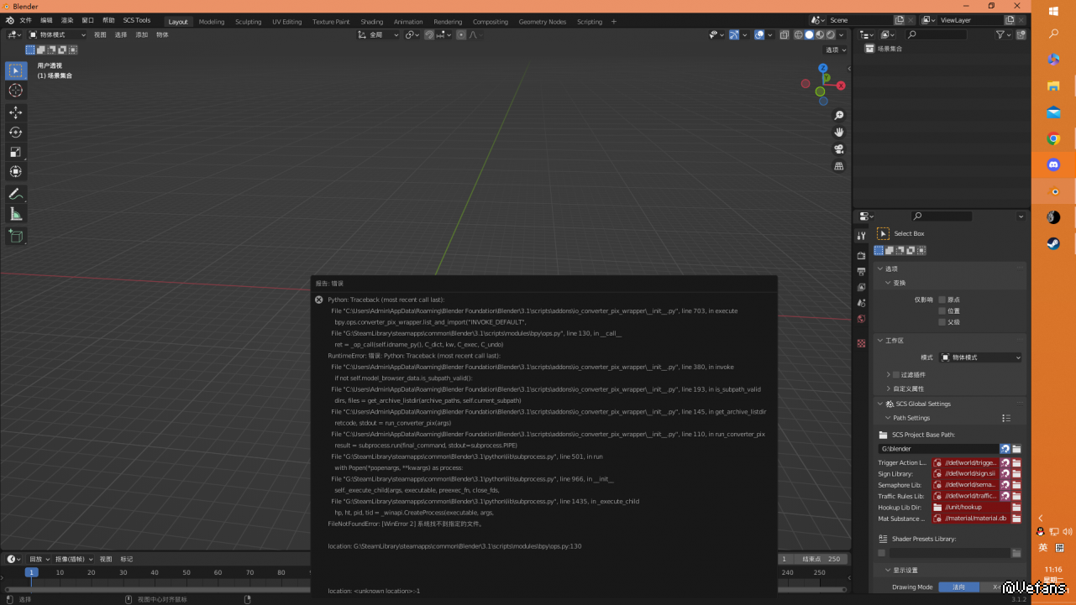The width and height of the screenshot is (1076, 605).
Task: Choose the Add Cube tool
Action: (15, 237)
